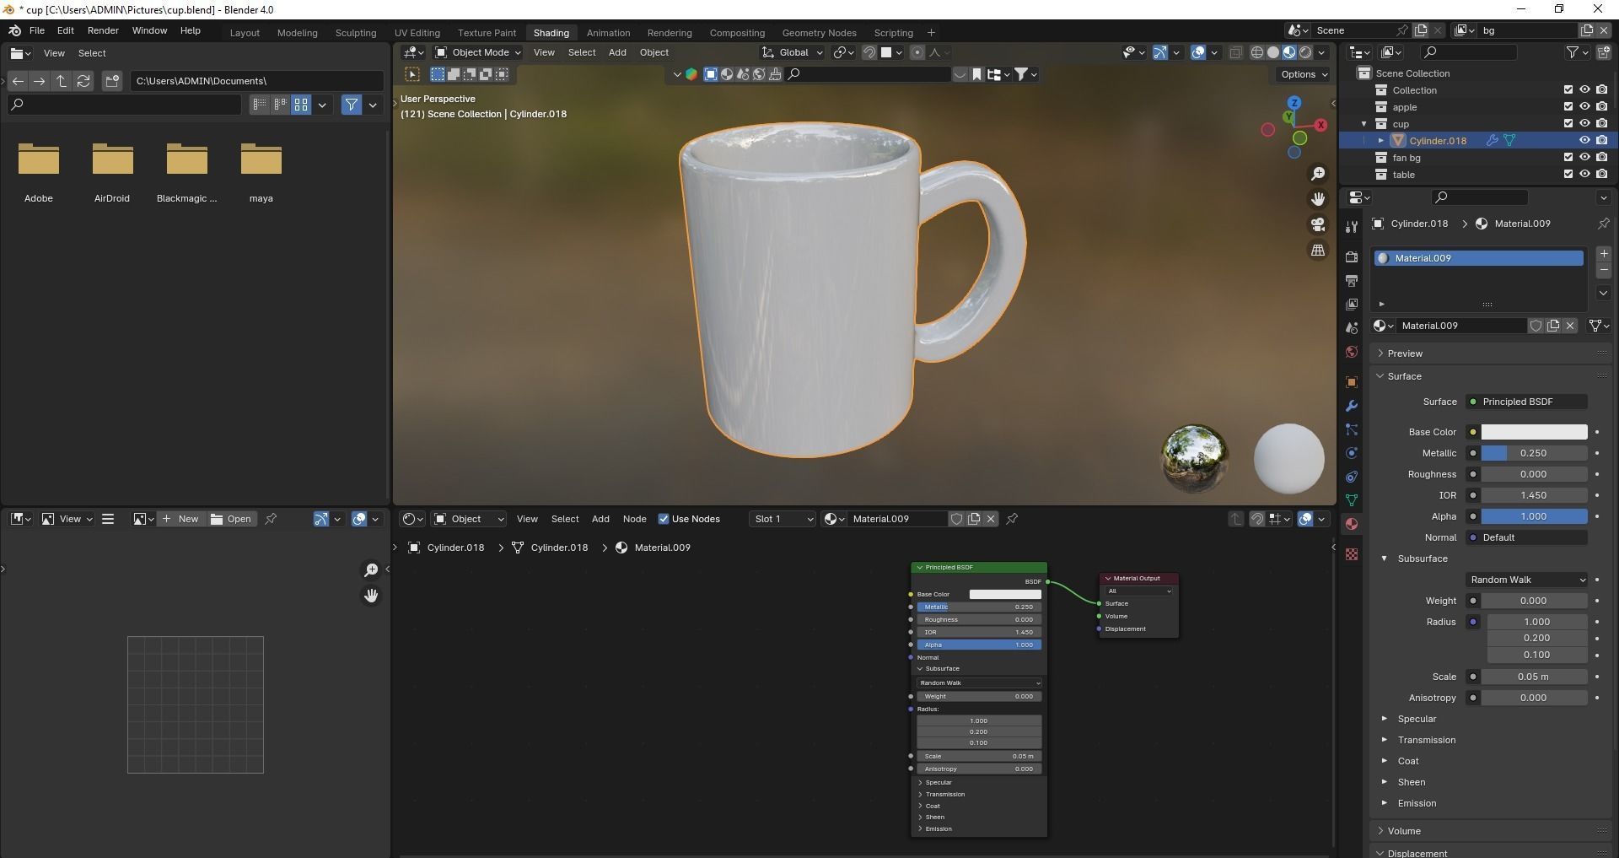
Task: Open the View Layer properties tab
Action: click(1352, 305)
